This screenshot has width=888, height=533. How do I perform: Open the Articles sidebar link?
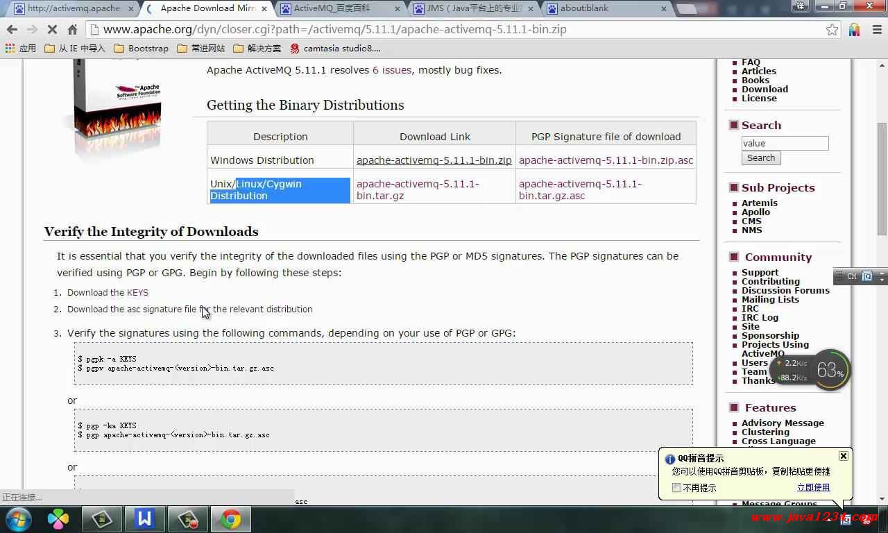(759, 71)
